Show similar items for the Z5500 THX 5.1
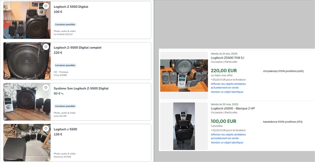 [x=228, y=86]
